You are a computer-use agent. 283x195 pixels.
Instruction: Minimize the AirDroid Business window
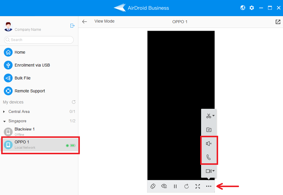coord(261,8)
